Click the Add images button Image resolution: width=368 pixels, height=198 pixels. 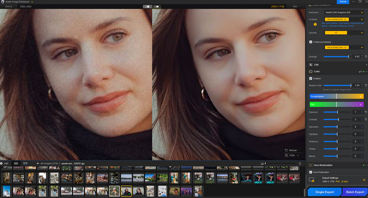point(4,163)
